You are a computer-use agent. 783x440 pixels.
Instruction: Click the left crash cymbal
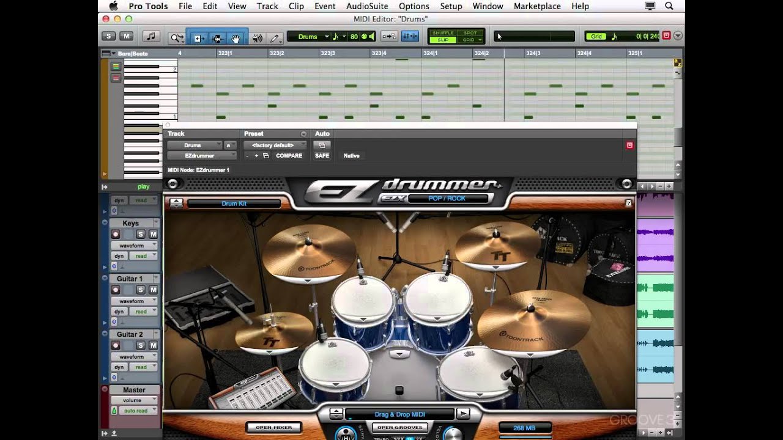310,252
